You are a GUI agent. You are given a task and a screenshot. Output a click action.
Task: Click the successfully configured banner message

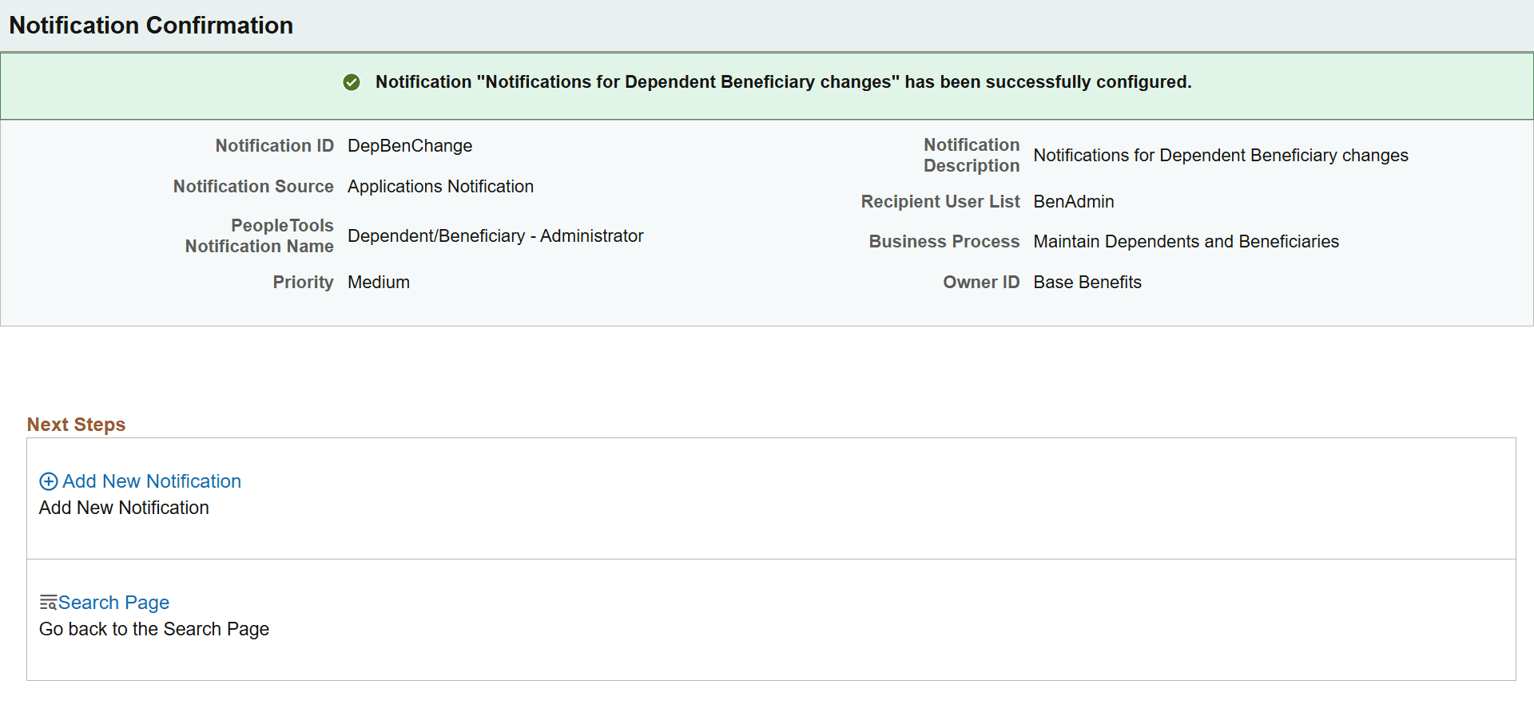tap(783, 82)
